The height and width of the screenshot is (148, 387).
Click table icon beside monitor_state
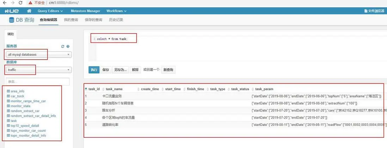coord(8,106)
